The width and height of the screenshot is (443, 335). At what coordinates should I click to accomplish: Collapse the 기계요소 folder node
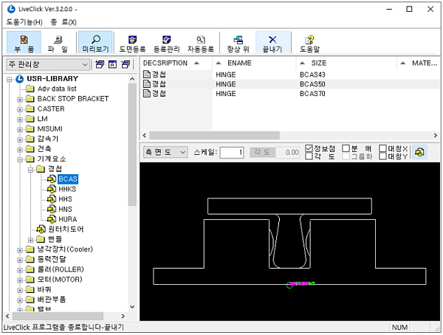point(20,159)
